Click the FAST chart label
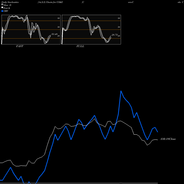 [20, 46]
